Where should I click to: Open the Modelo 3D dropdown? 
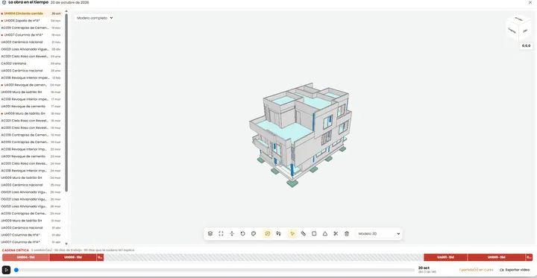tap(378, 233)
